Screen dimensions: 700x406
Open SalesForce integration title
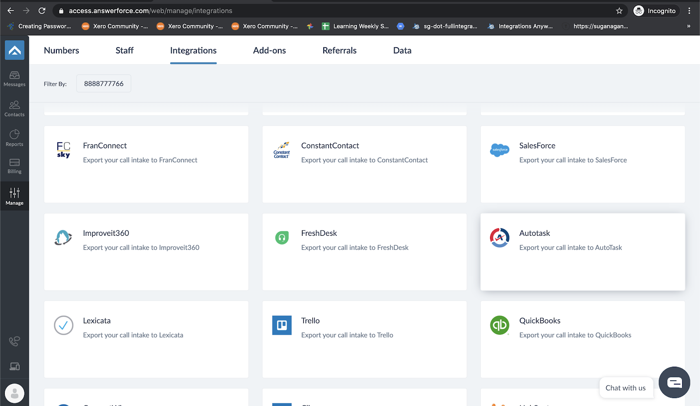tap(537, 146)
